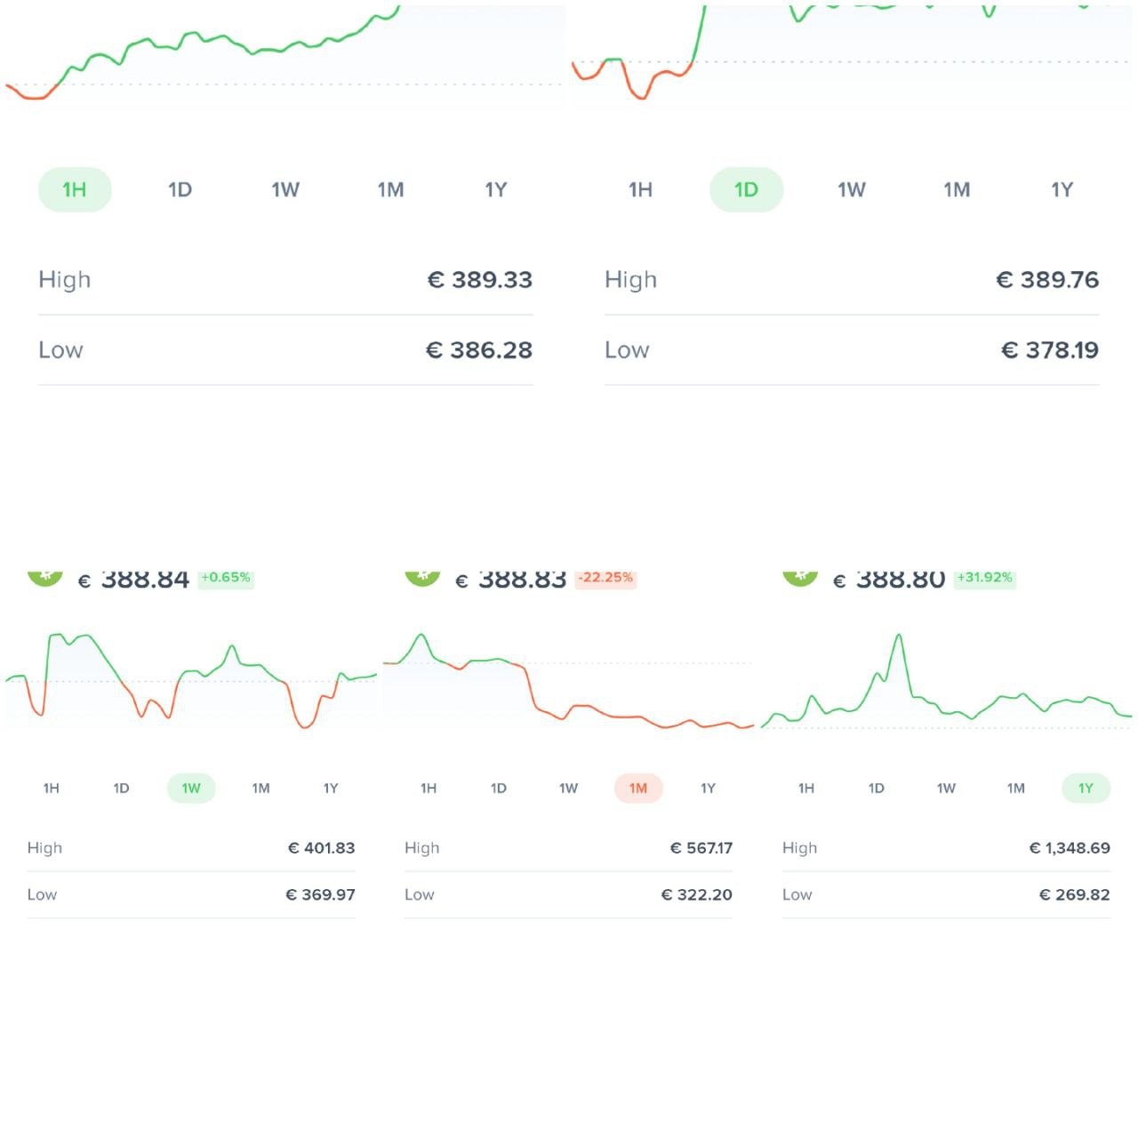Select highlighted 1W tab in bottom-left chart
The width and height of the screenshot is (1138, 1138).
click(191, 788)
